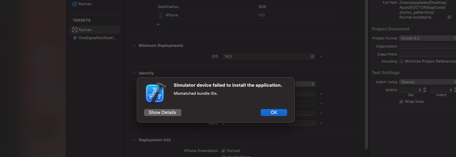The height and width of the screenshot is (157, 456).
Task: Click the Xcode hammer icon in the alert
Action: click(x=155, y=93)
